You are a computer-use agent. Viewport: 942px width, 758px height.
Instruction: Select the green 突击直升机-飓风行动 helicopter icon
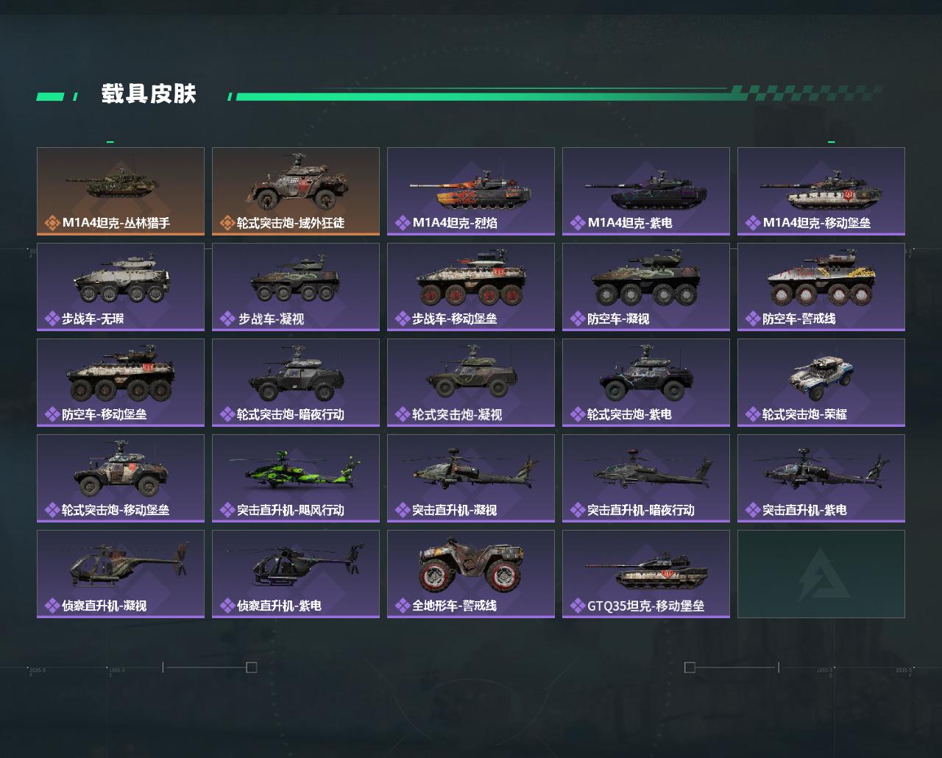click(x=295, y=471)
